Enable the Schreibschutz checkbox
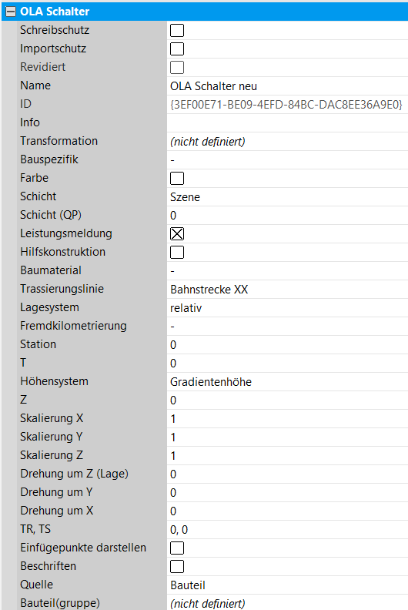 [x=177, y=30]
